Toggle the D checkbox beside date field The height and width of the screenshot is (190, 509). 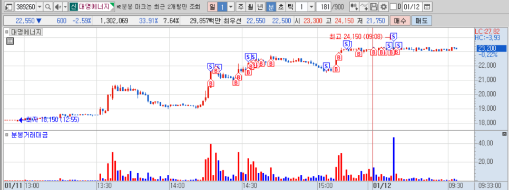tap(393, 6)
